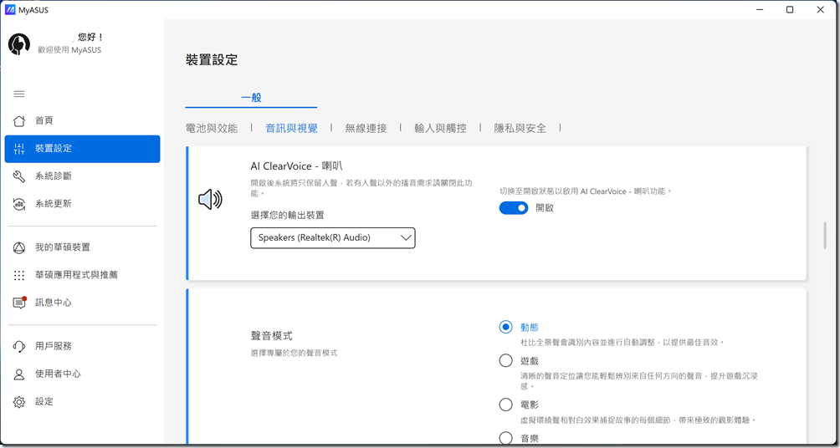The height and width of the screenshot is (448, 840).
Task: Select the 電影 sound mode radio button
Action: [x=505, y=405]
